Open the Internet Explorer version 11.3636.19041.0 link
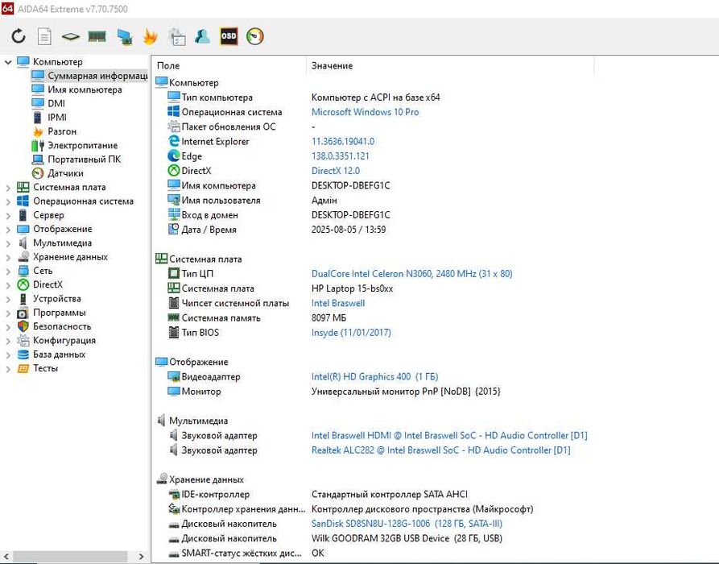Image resolution: width=719 pixels, height=564 pixels. click(343, 141)
